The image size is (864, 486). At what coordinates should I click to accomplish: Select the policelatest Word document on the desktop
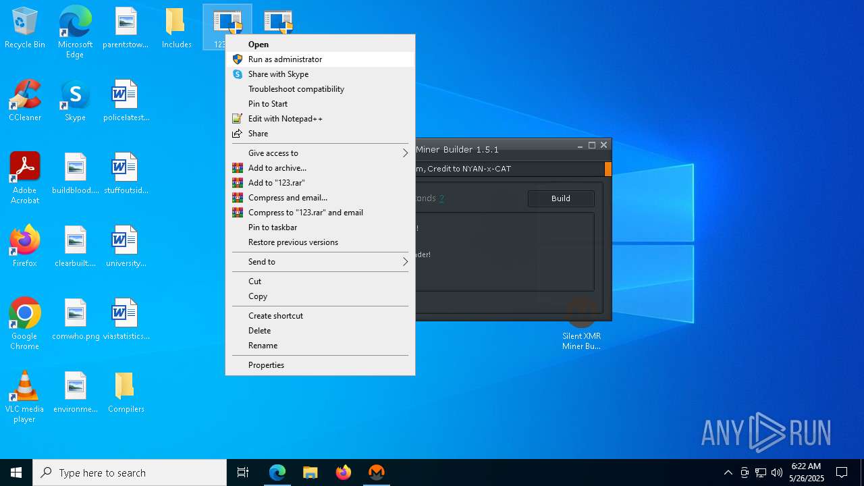click(126, 101)
